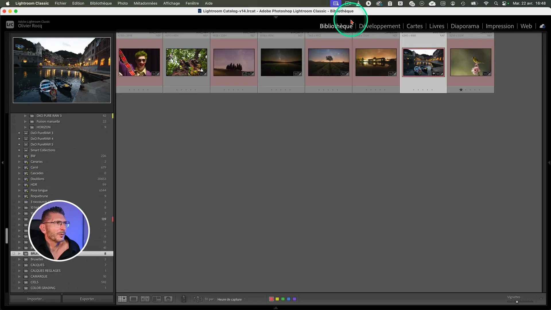Apply the red color label swatch

coord(271,299)
